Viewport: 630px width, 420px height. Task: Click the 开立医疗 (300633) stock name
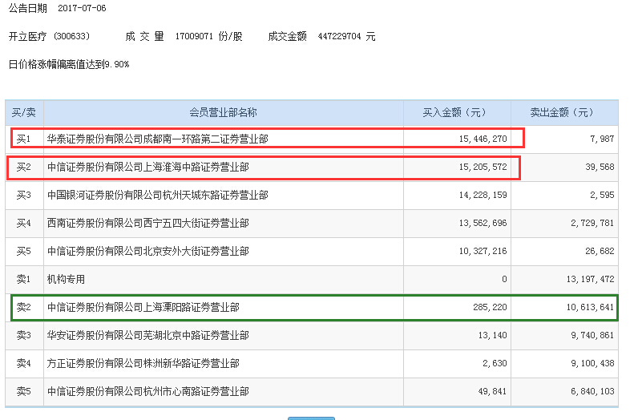(49, 37)
